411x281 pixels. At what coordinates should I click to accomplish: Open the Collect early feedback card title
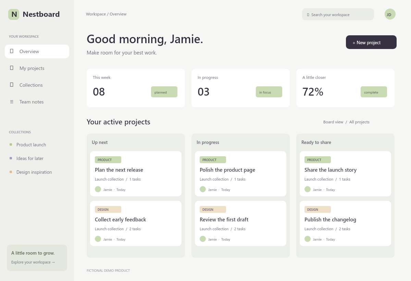(x=121, y=220)
